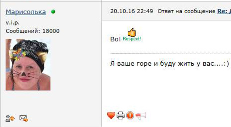Report the post with the exclamation icon

[x=130, y=115]
